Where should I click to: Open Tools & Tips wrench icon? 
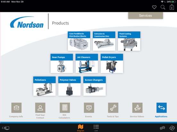(x=113, y=108)
